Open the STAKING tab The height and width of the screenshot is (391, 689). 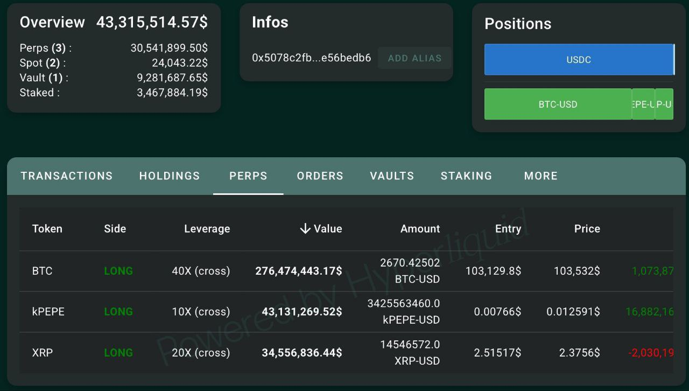tap(467, 176)
